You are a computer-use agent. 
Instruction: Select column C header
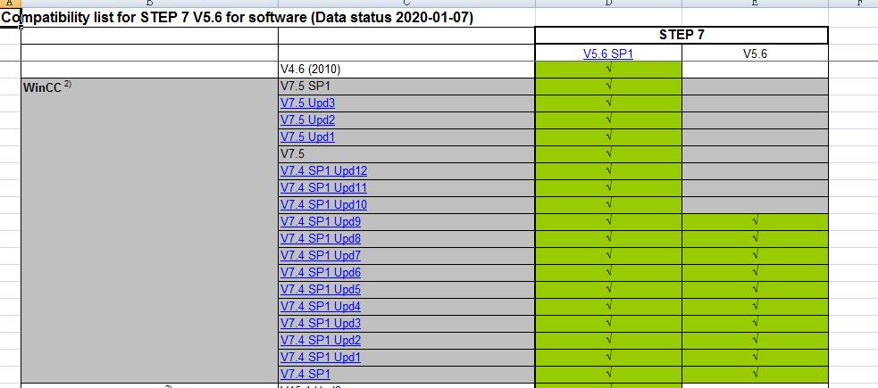[x=406, y=4]
